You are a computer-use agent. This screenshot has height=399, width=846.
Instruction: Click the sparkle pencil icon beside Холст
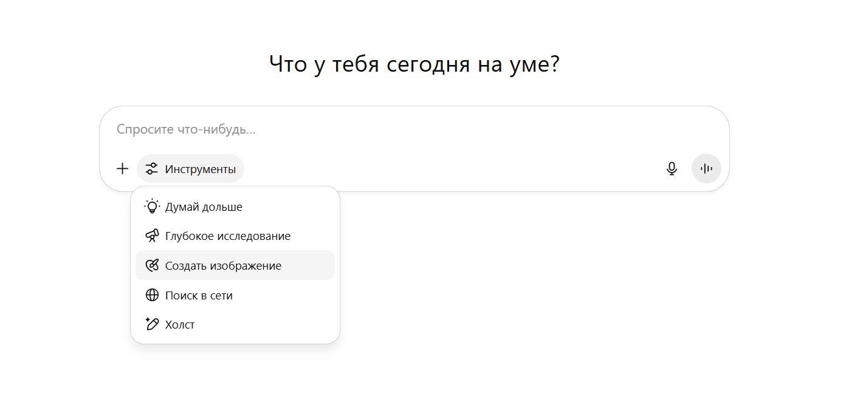coord(152,324)
